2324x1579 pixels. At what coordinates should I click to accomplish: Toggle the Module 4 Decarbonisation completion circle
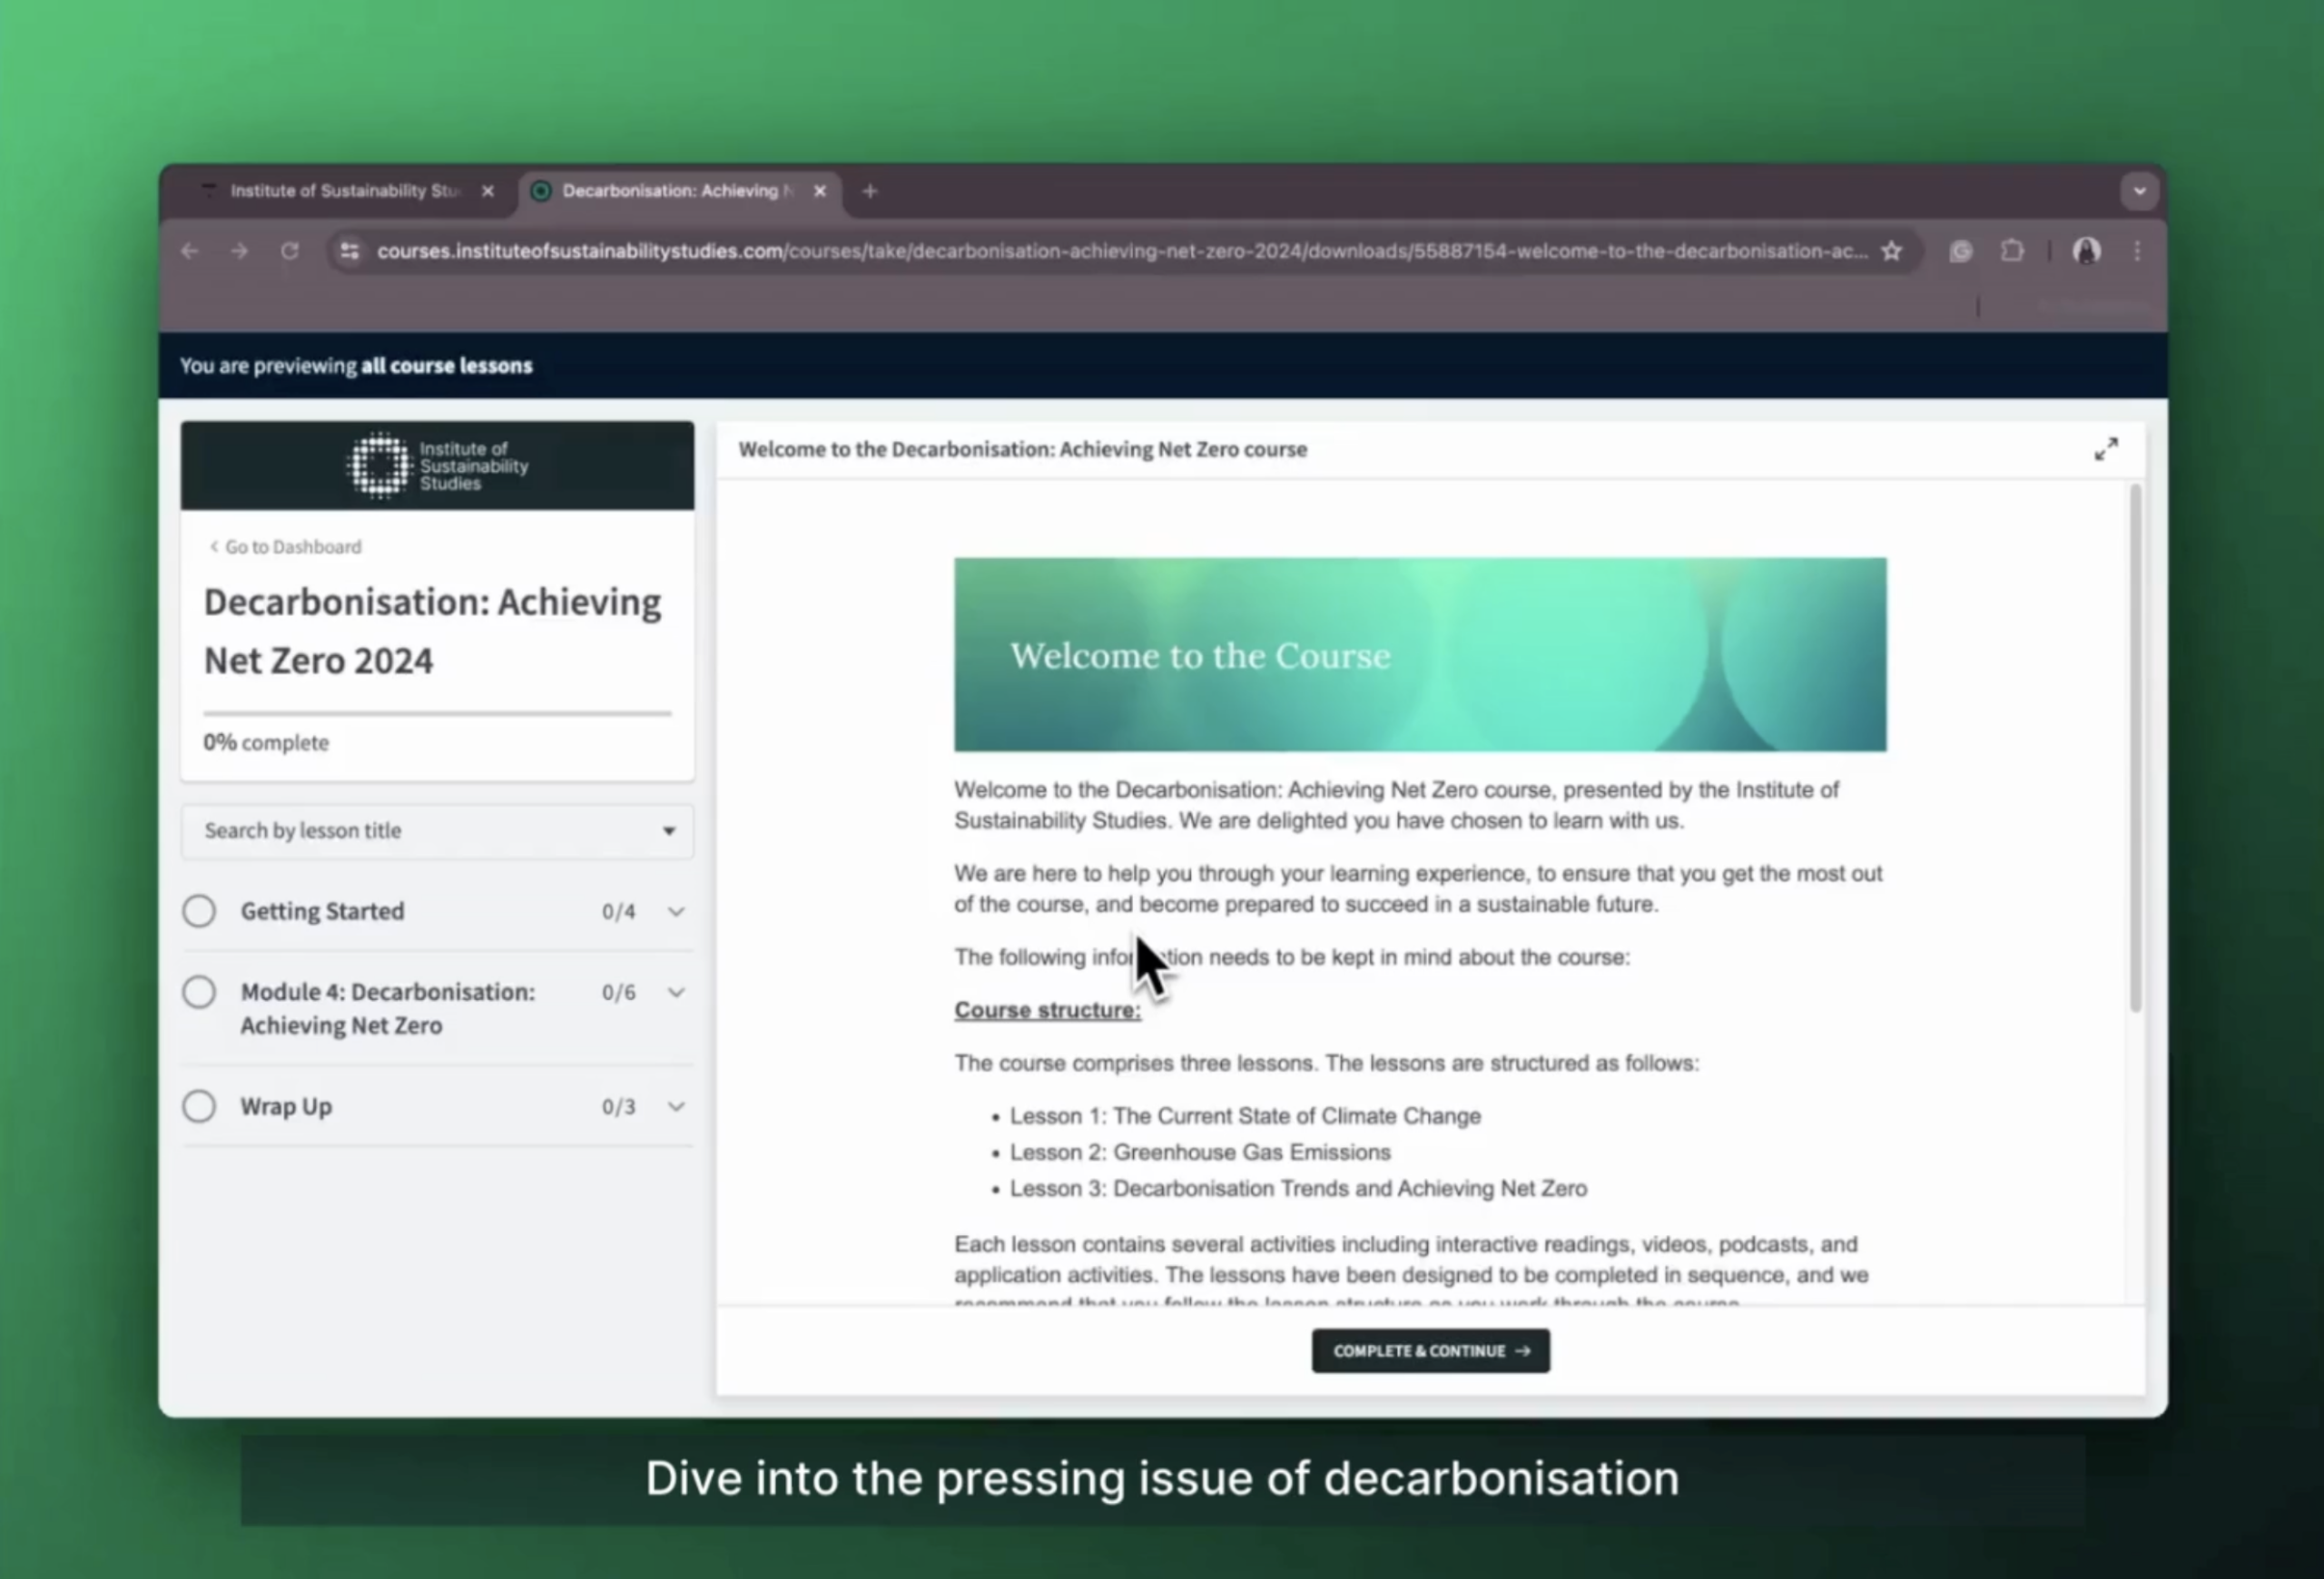199,993
